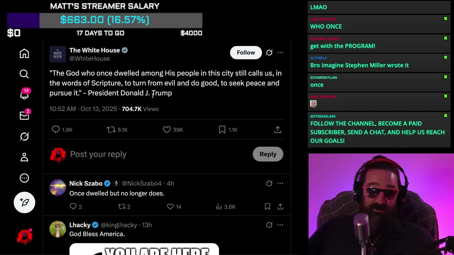Open repost menu showing 8.1K

(117, 130)
